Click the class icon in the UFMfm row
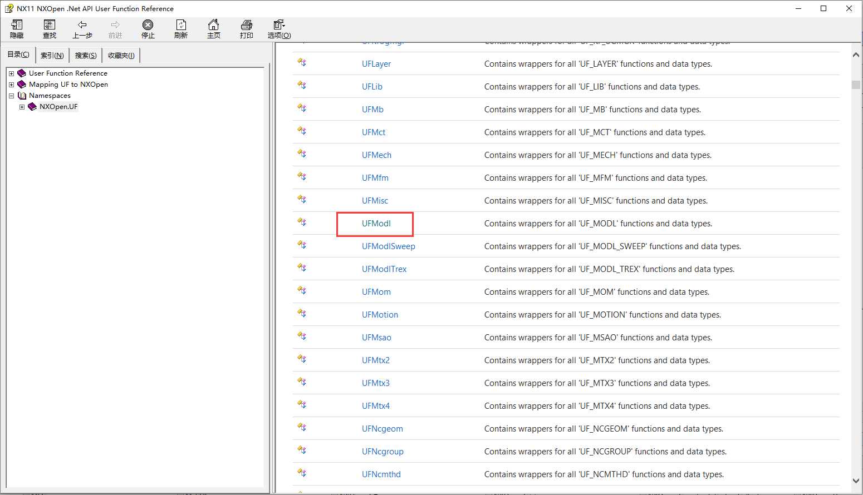Viewport: 863px width, 495px height. click(302, 176)
